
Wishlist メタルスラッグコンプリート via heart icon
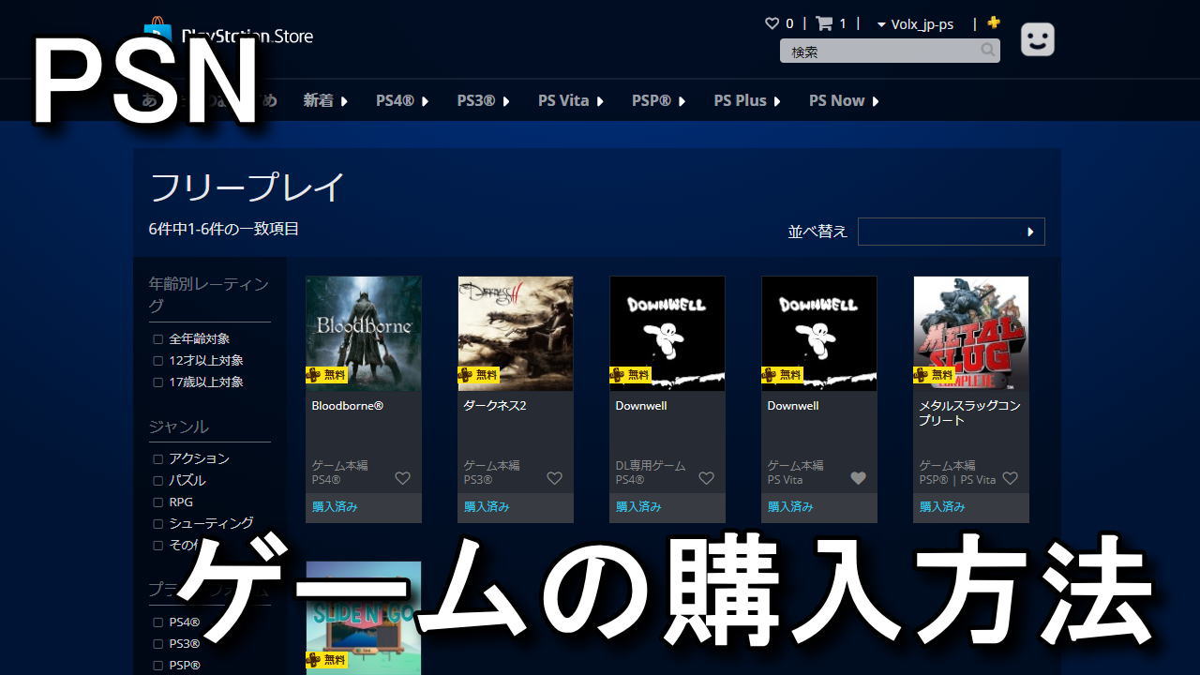1011,478
